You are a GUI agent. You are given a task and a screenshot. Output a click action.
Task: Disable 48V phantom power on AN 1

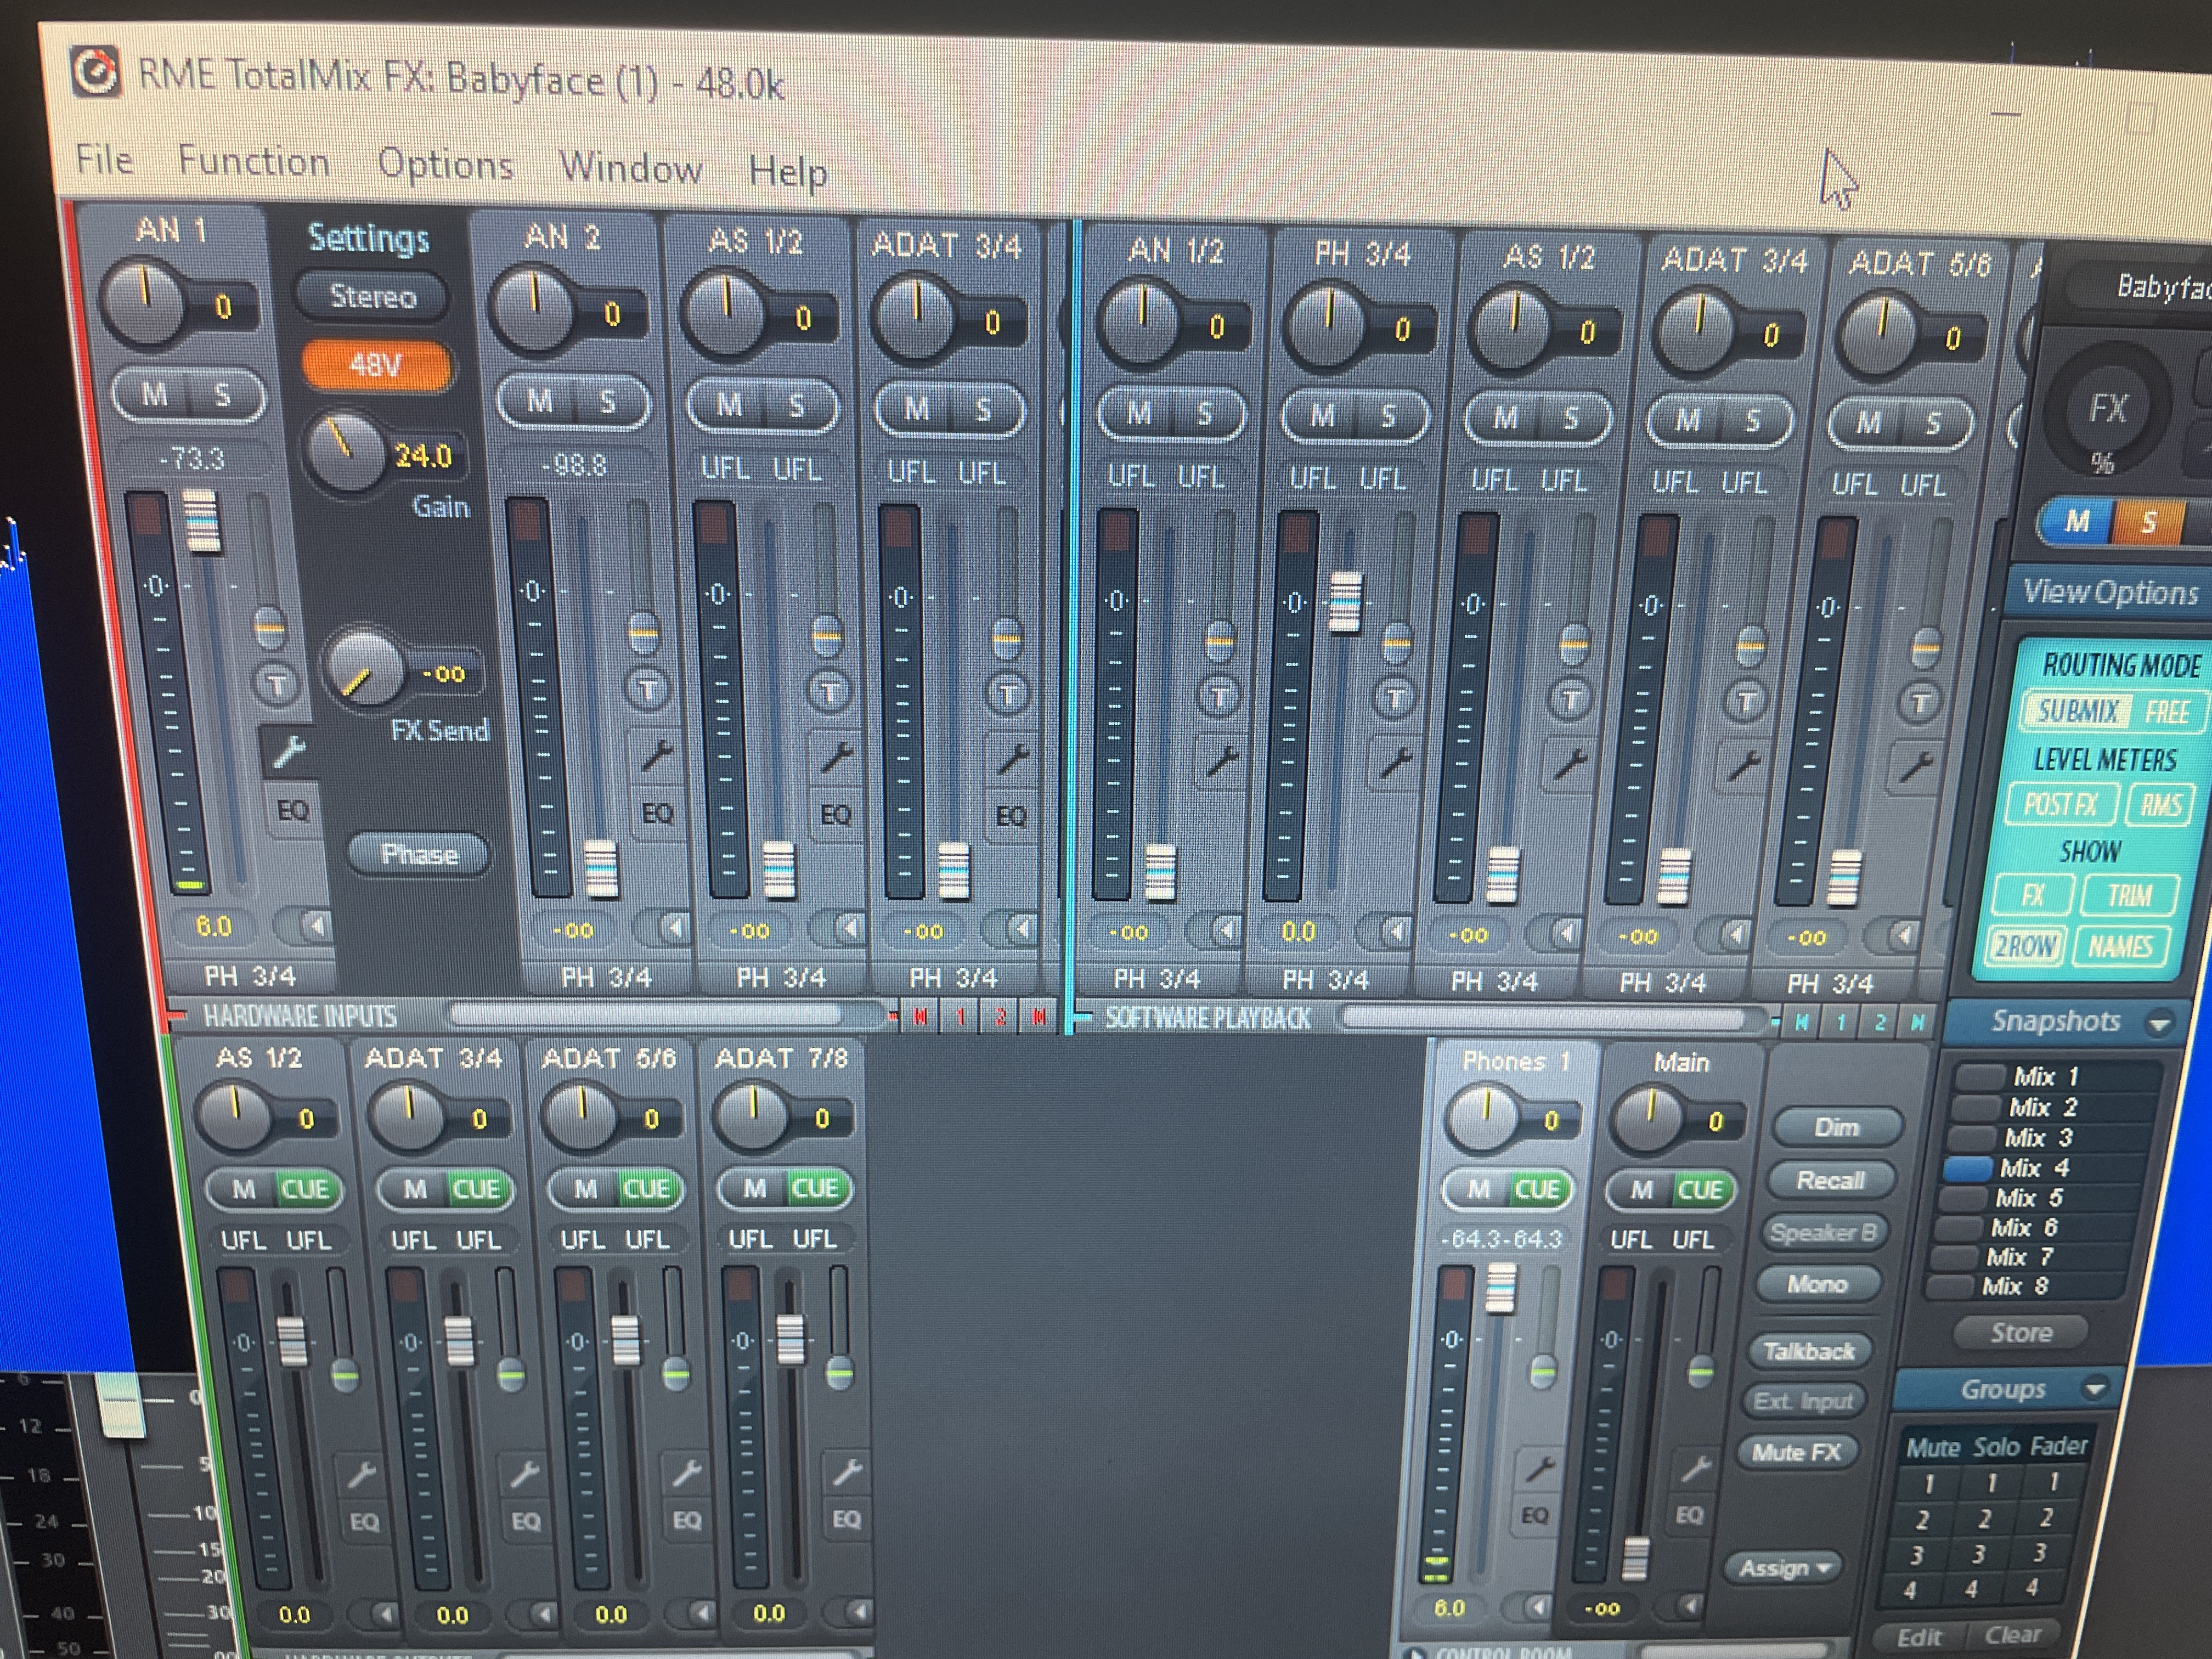tap(376, 365)
